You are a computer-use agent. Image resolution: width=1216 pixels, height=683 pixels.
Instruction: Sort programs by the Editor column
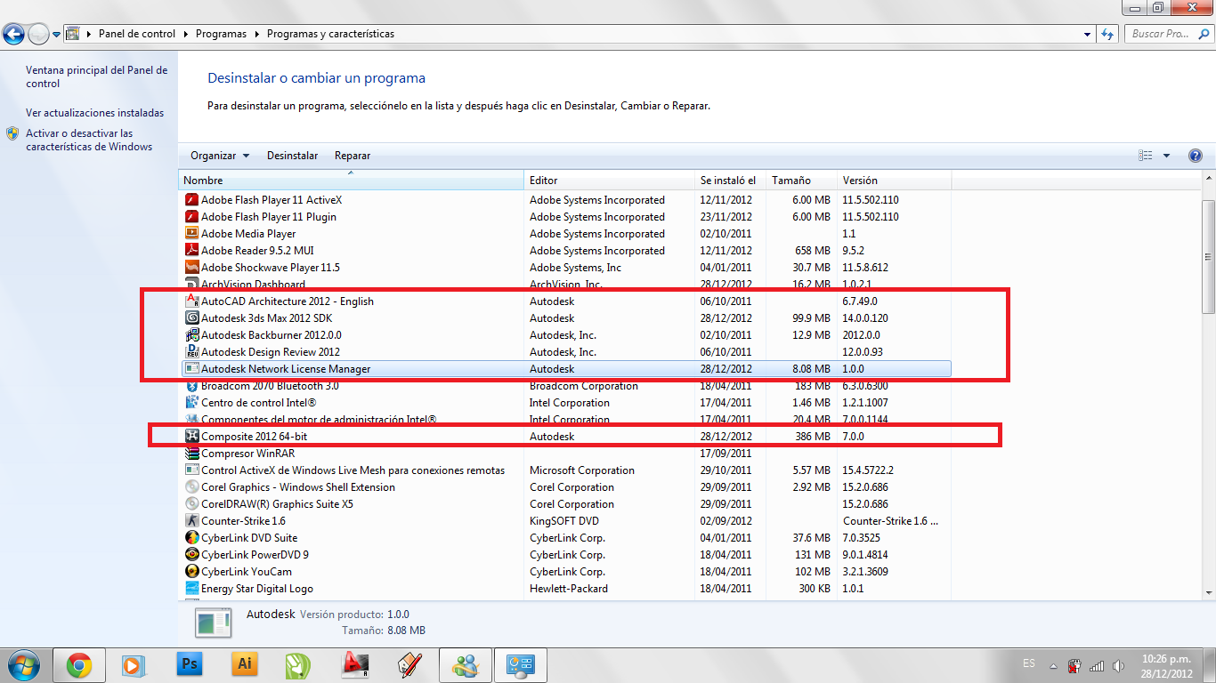coord(610,181)
